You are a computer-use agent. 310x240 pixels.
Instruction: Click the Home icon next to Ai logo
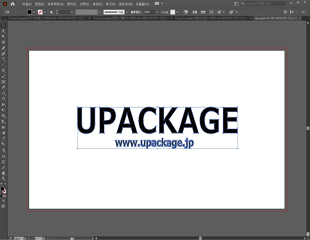13,4
